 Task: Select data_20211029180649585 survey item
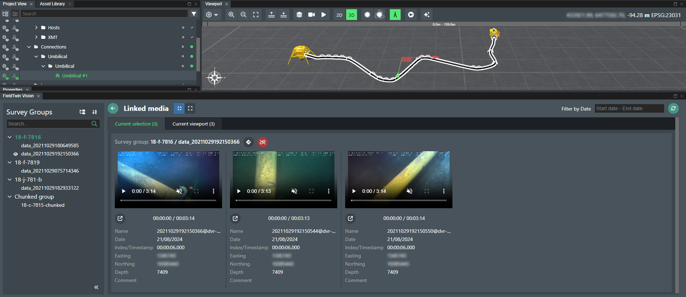50,145
